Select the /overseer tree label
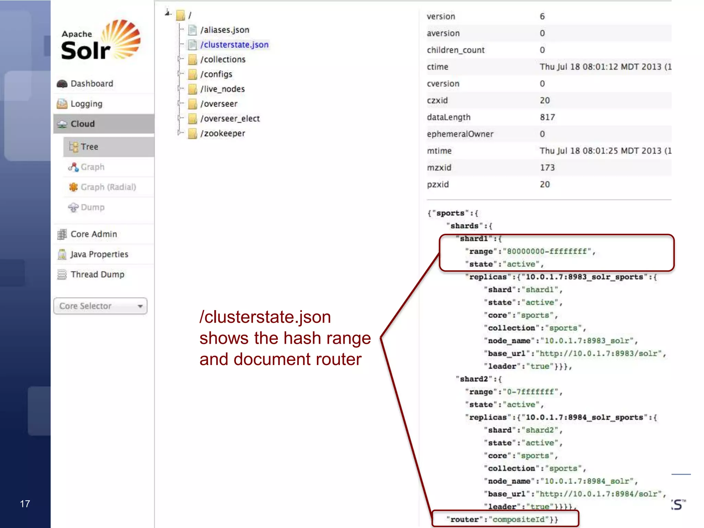 219,104
